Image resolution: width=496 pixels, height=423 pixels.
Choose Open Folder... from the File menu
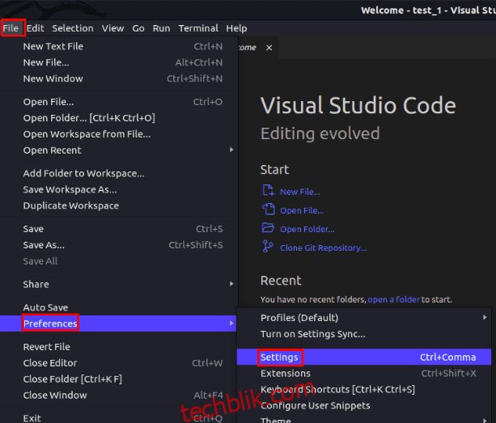[118, 118]
